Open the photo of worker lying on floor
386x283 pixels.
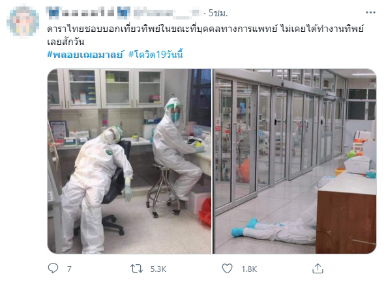pos(295,161)
